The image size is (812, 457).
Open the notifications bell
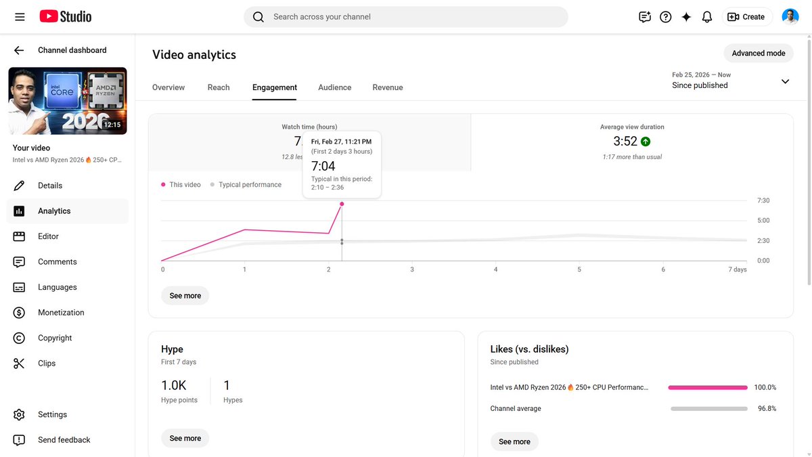point(707,17)
